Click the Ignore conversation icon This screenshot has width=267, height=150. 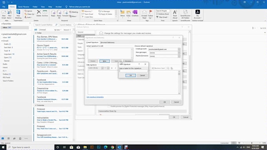26,11
